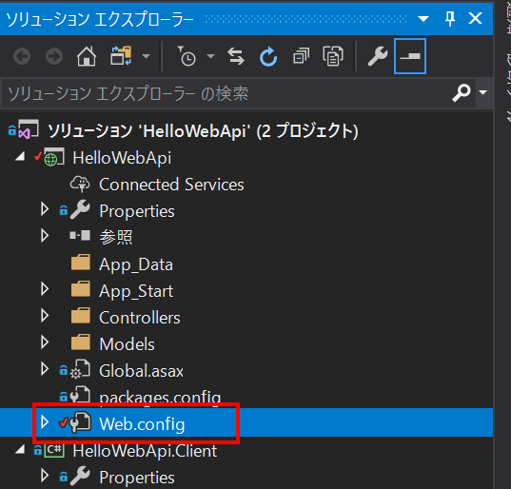Image resolution: width=511 pixels, height=489 pixels.
Task: Expand the 参照 references node
Action: coord(45,236)
